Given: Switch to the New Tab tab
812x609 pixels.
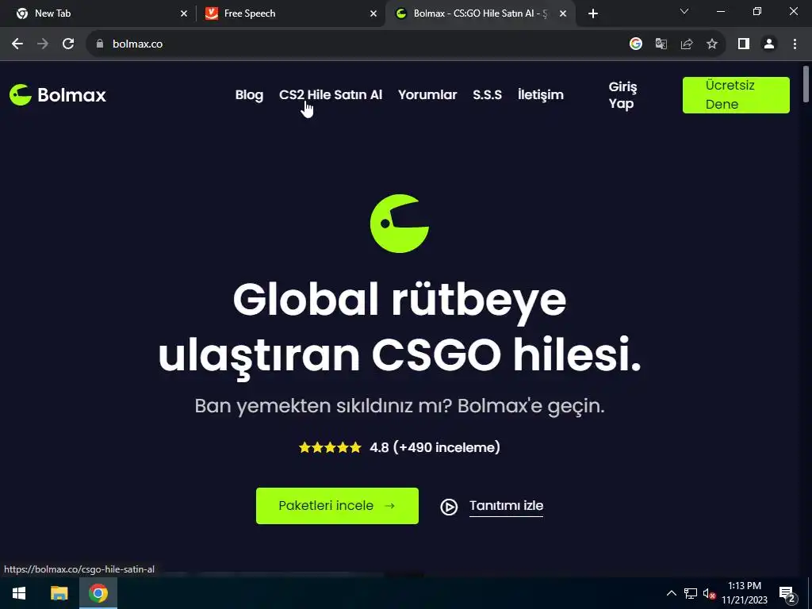Looking at the screenshot, I should [x=98, y=13].
